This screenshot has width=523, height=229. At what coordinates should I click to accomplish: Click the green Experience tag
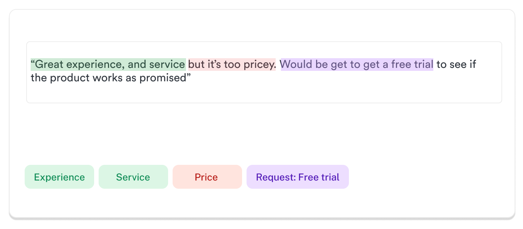[x=59, y=177]
